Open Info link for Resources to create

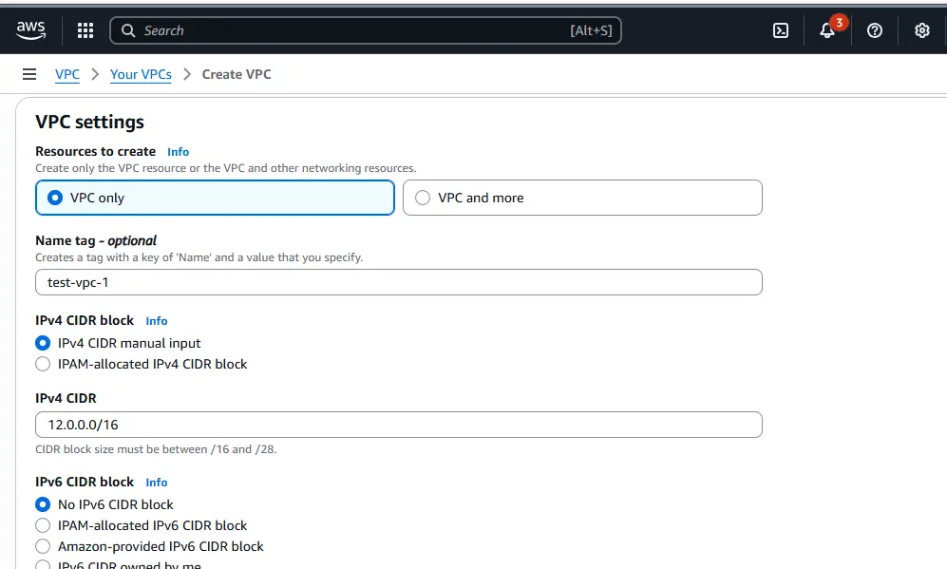(179, 152)
